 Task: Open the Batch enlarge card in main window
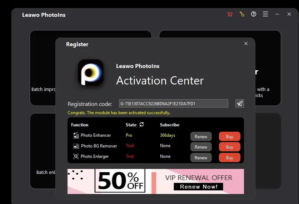click(x=43, y=151)
